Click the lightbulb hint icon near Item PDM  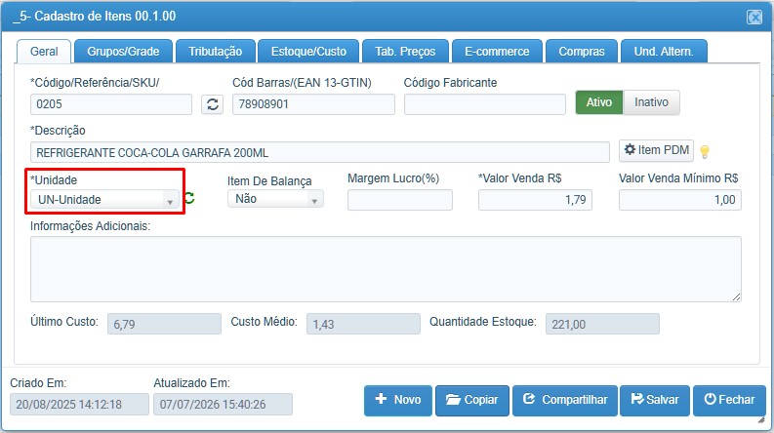point(705,152)
